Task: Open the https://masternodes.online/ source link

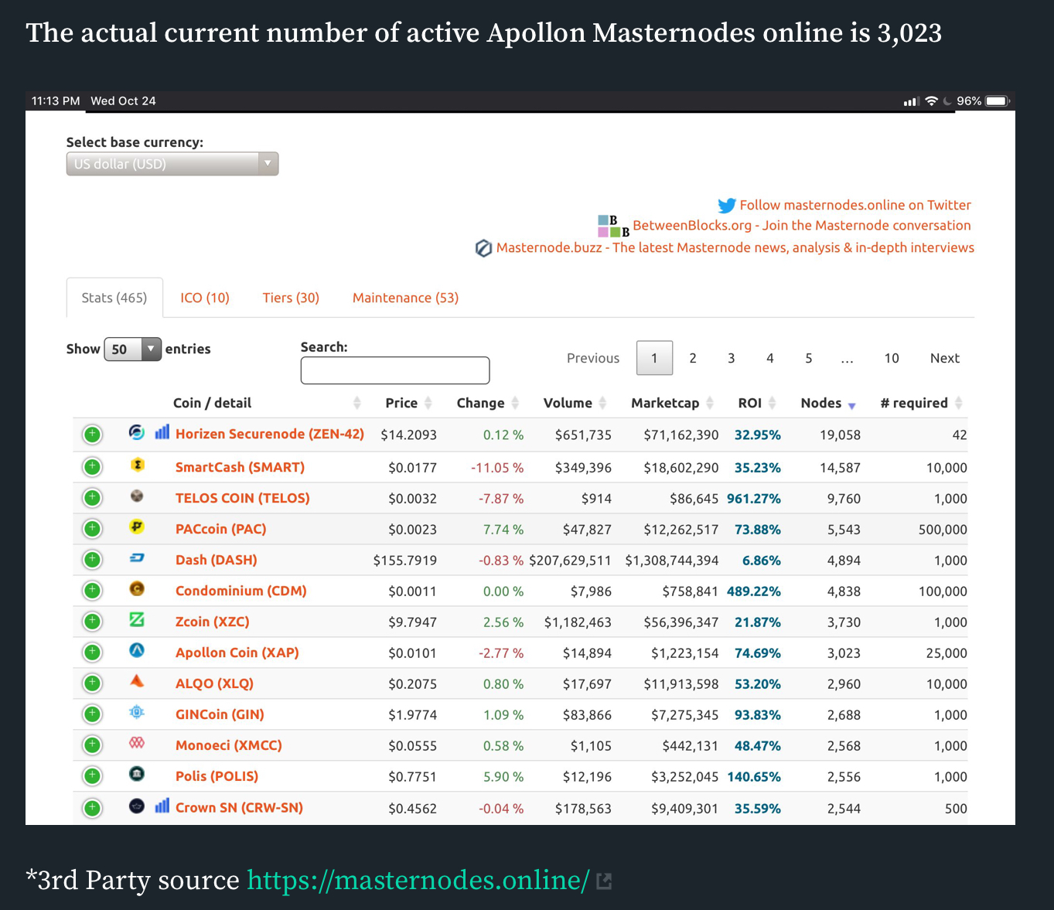Action: (x=418, y=880)
